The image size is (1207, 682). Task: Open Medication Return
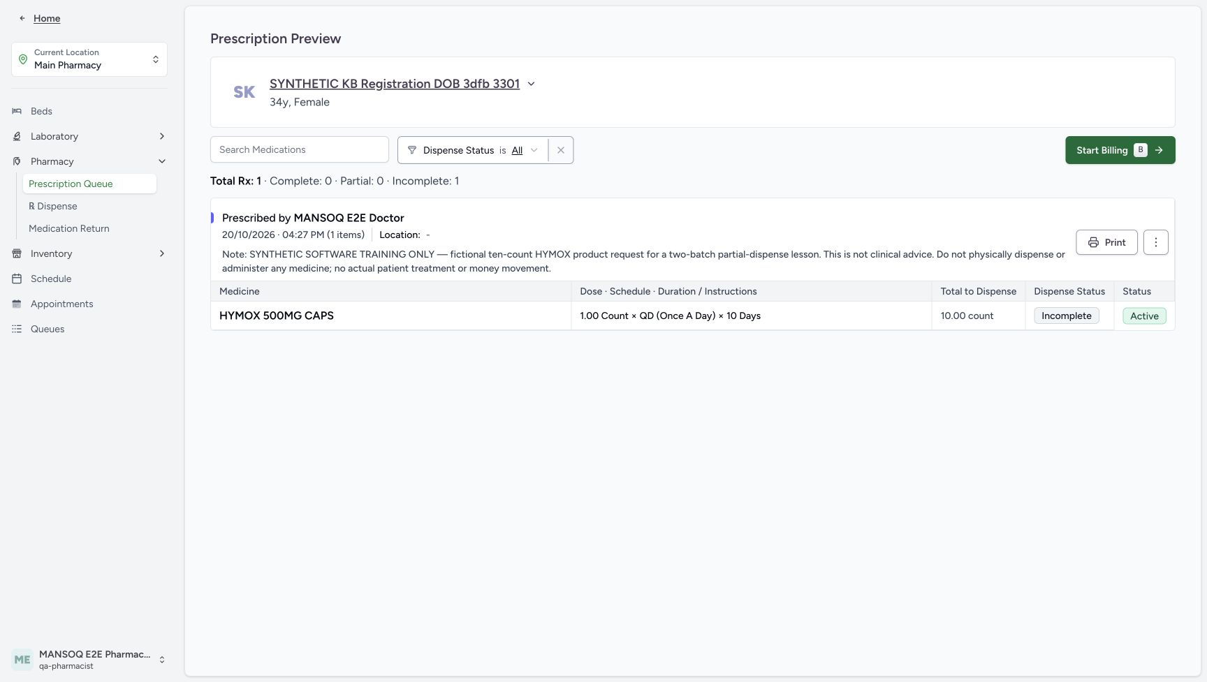[x=69, y=228]
